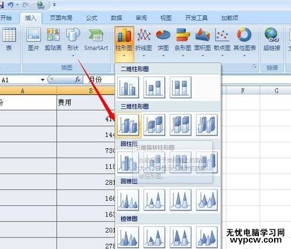Select the clustered pyramid chart

pyautogui.click(x=128, y=237)
